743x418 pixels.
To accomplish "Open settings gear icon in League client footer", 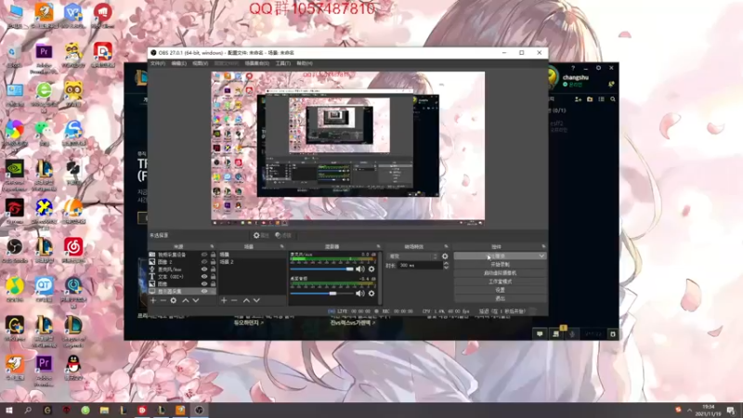I will coord(613,334).
